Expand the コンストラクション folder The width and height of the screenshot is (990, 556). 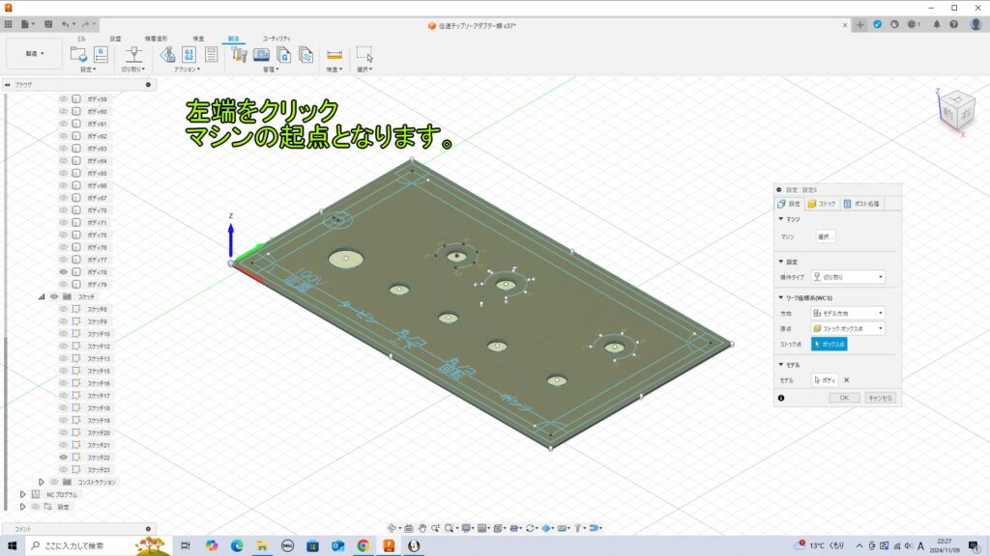(x=42, y=483)
